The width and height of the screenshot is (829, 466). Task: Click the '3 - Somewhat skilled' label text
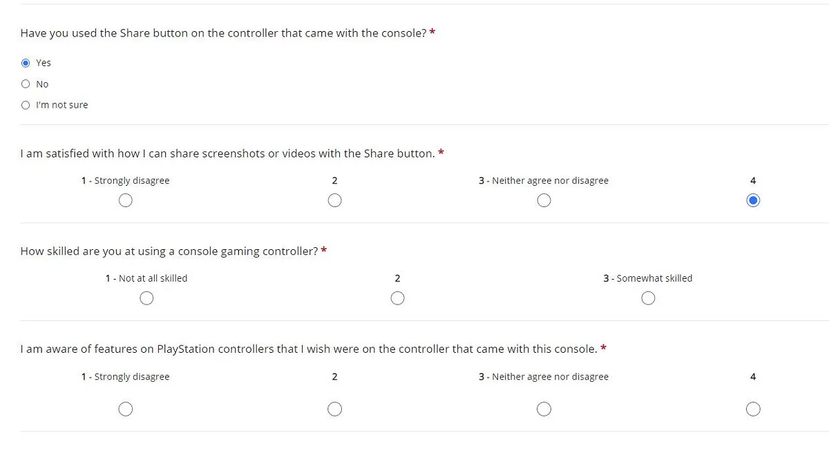(x=647, y=278)
